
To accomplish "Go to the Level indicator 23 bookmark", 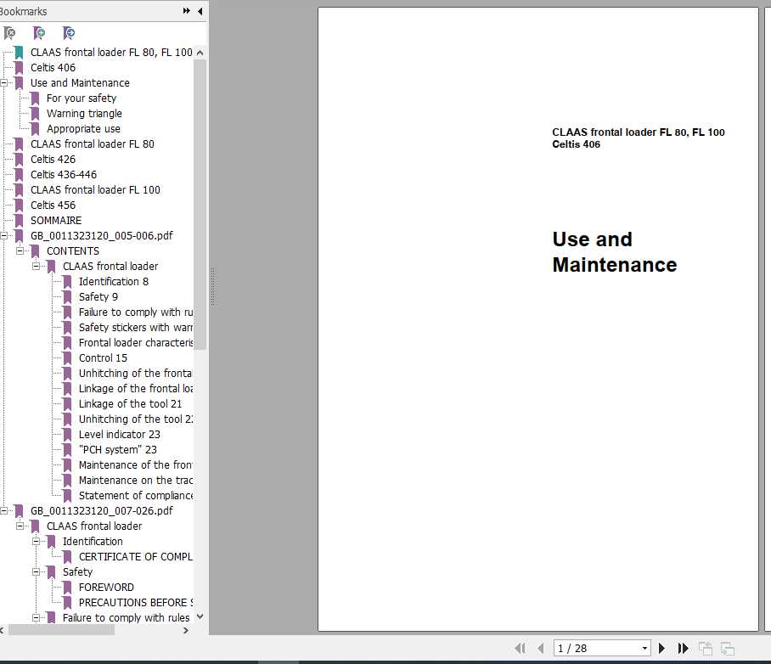I will (119, 435).
